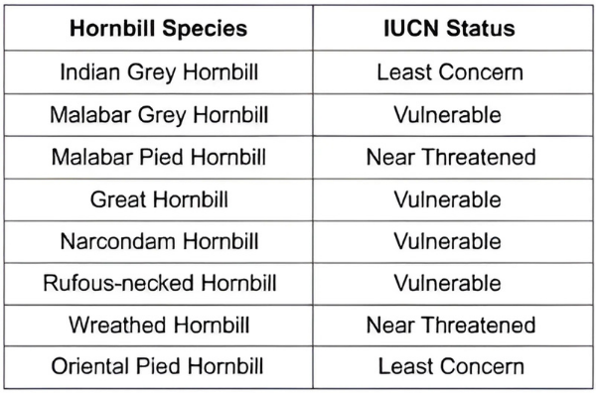Select the Malabar Pied Hornbill cell
The height and width of the screenshot is (395, 596).
pos(159,157)
